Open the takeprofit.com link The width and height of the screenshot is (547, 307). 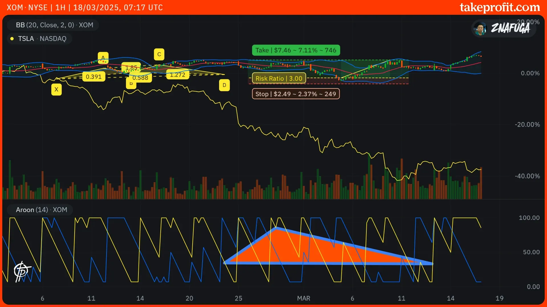click(500, 7)
